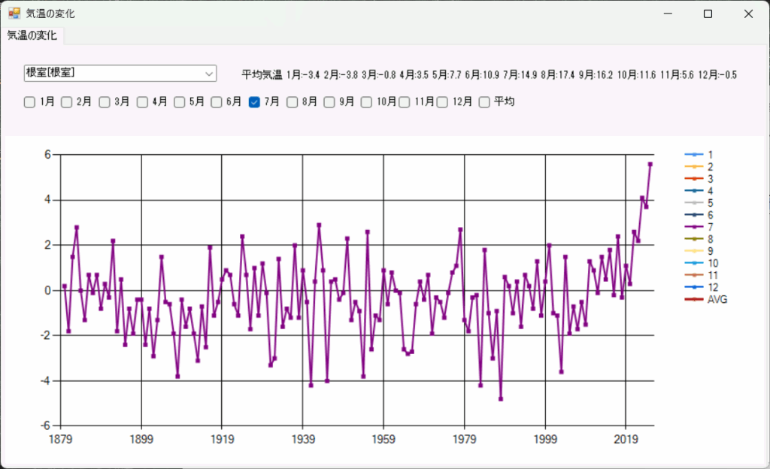Click the series 1 legend marker
This screenshot has width=770, height=469.
693,155
